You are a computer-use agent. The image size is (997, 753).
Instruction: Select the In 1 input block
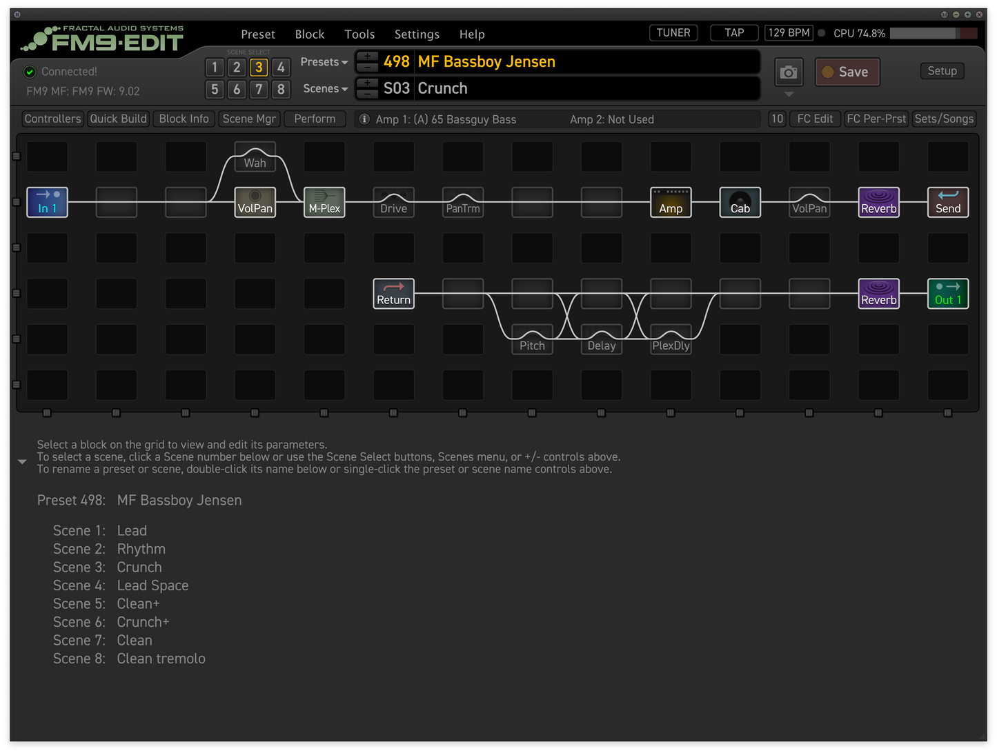pyautogui.click(x=46, y=202)
